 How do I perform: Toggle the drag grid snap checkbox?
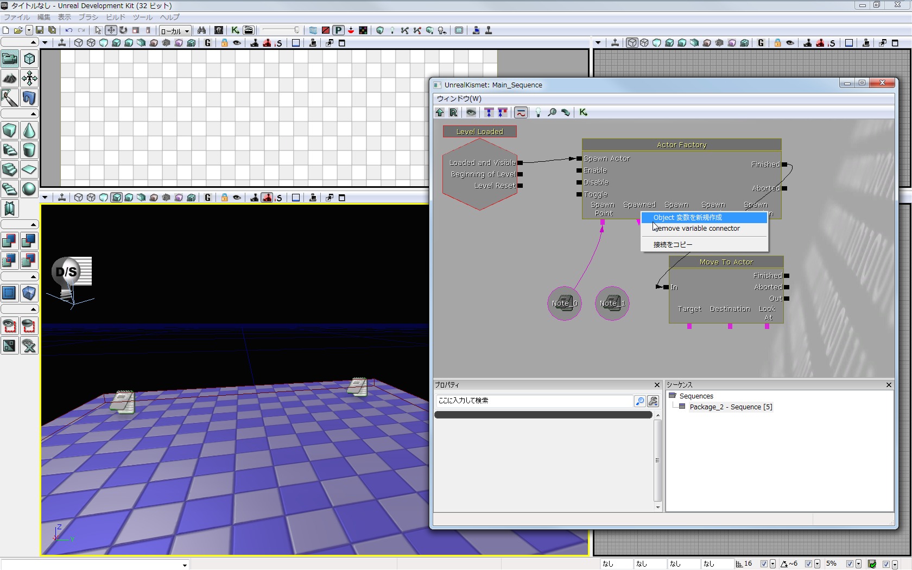[764, 564]
